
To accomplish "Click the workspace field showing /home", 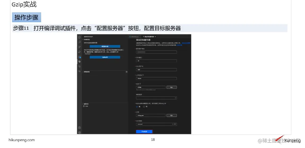I will pyautogui.click(x=156, y=78).
